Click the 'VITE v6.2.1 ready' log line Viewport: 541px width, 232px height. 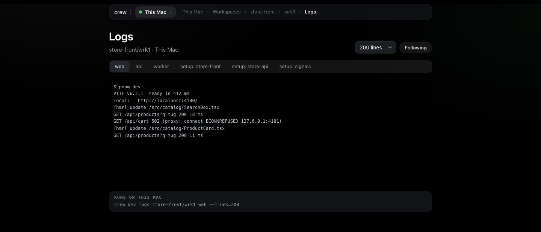[x=151, y=94]
